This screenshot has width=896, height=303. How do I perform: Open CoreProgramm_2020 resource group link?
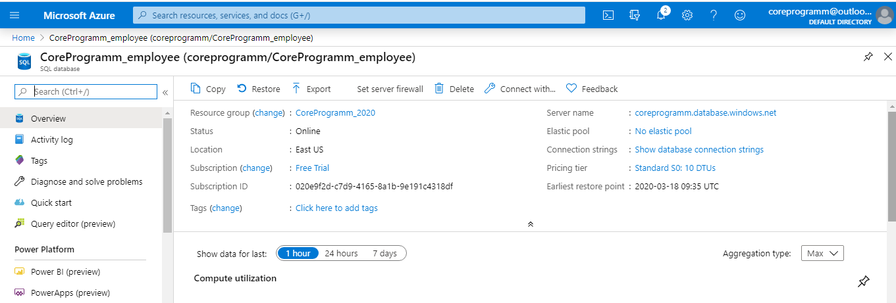tap(335, 112)
